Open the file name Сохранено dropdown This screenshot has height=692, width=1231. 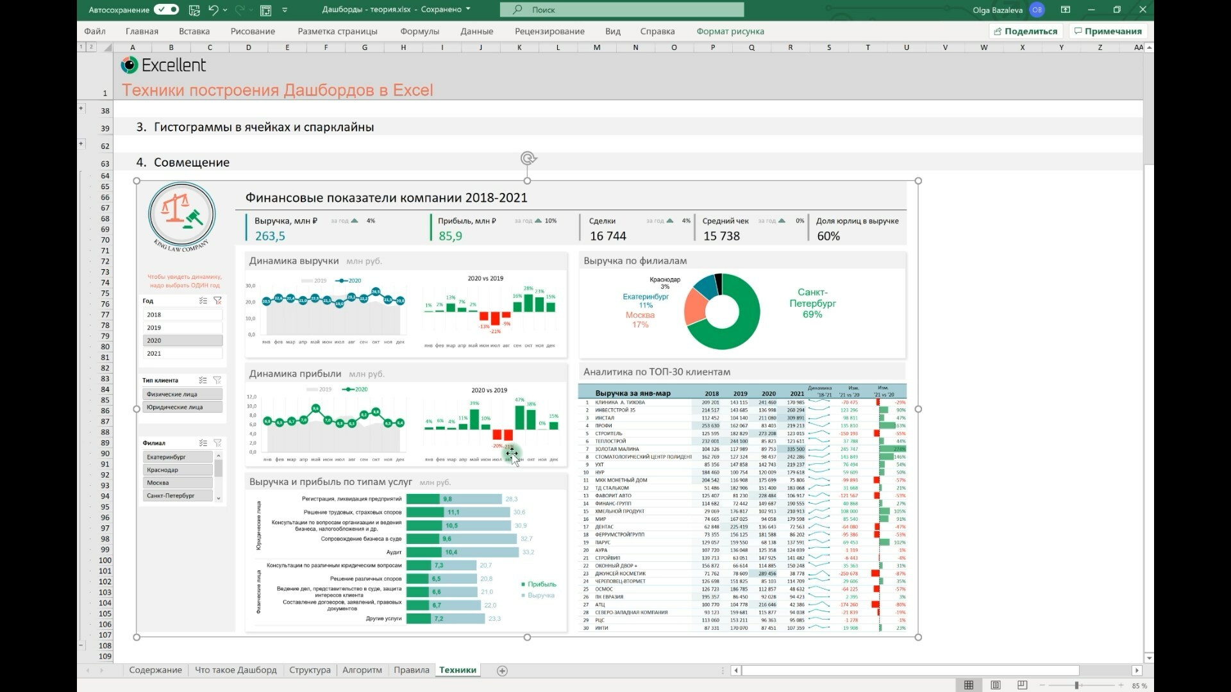pos(468,10)
